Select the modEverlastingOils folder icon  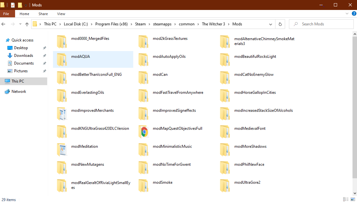click(x=62, y=96)
